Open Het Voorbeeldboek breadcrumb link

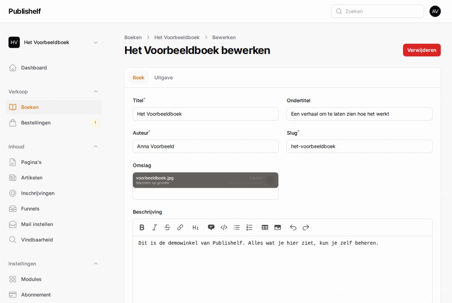[x=177, y=38]
